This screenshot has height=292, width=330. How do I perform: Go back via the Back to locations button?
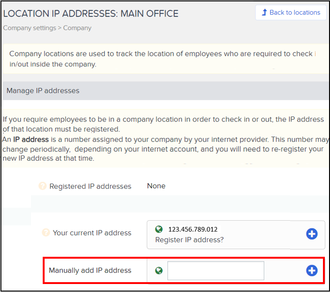click(x=291, y=12)
